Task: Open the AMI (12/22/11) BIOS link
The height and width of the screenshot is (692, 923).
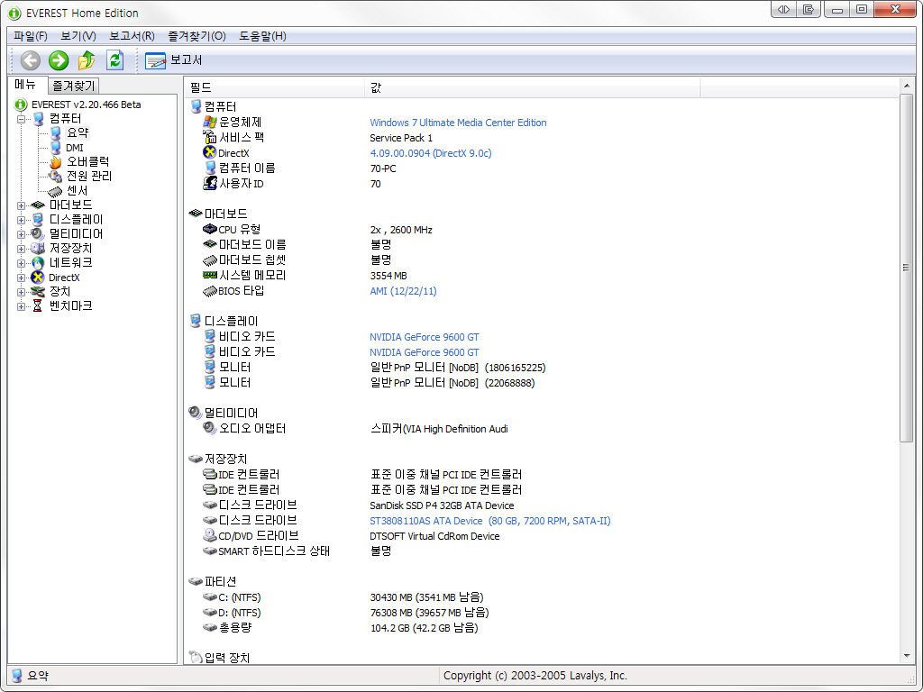Action: (403, 291)
